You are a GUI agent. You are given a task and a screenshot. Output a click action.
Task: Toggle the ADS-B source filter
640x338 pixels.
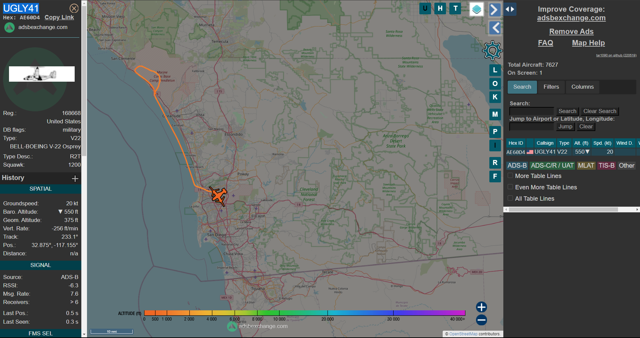[517, 166]
